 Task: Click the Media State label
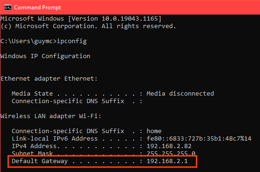32,94
